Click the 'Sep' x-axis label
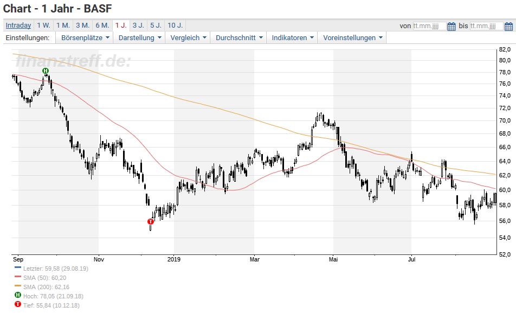 pos(18,259)
